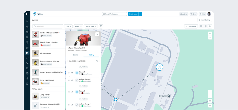
Task: Select the Impact Wrench · Makita XWT08 asset
Action: 48,72
